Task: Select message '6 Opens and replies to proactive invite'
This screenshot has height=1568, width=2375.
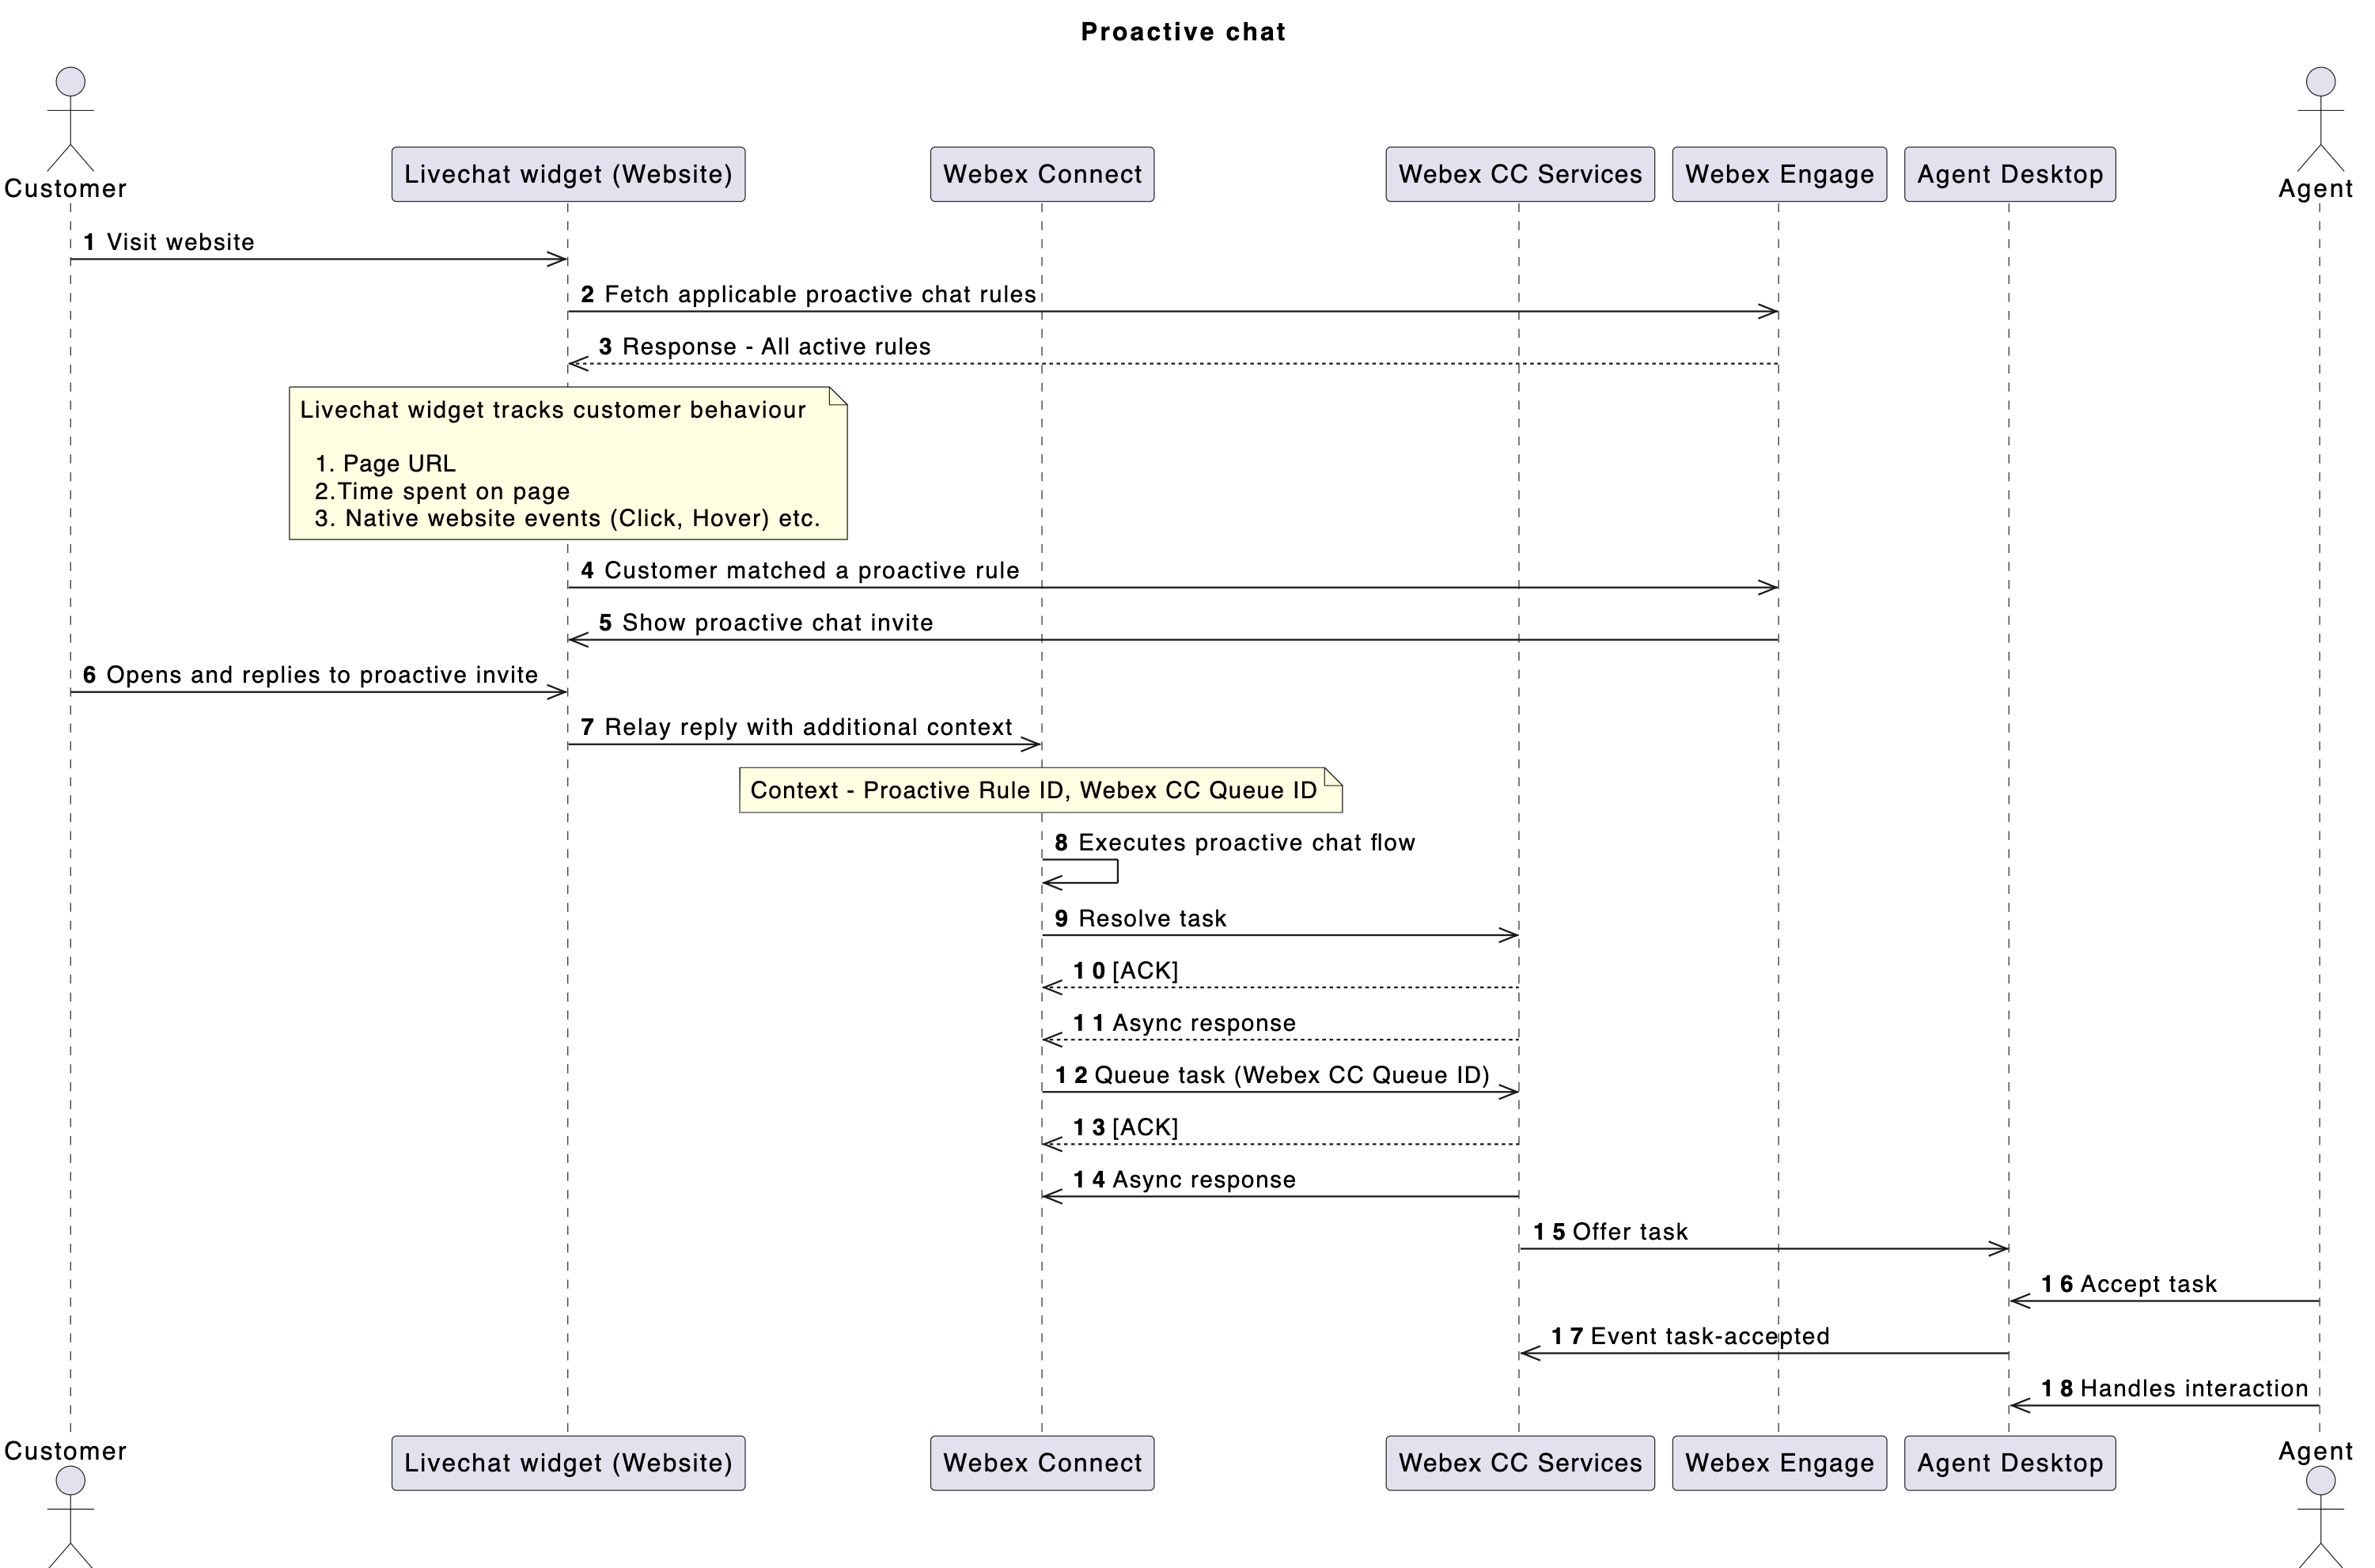Action: pyautogui.click(x=310, y=675)
